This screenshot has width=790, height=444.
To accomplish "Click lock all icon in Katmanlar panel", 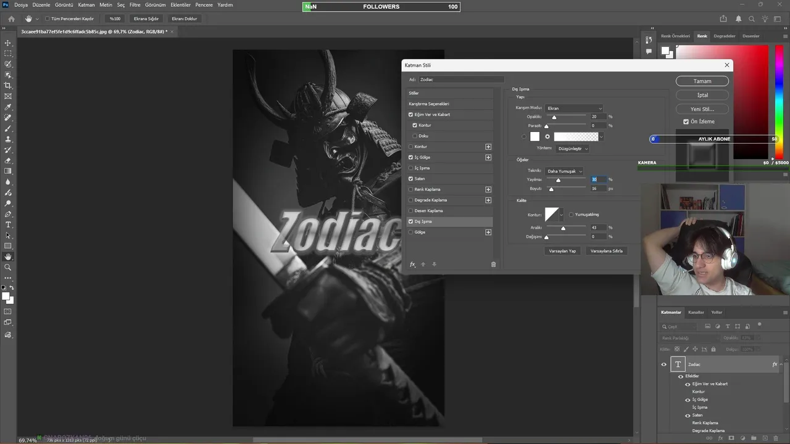I will pos(714,349).
